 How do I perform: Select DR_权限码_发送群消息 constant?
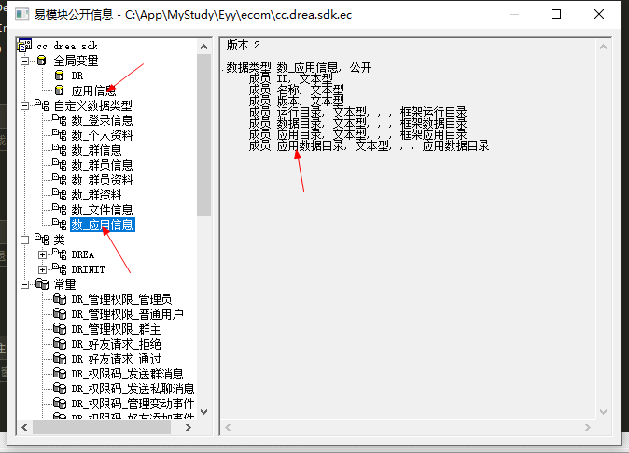(133, 374)
